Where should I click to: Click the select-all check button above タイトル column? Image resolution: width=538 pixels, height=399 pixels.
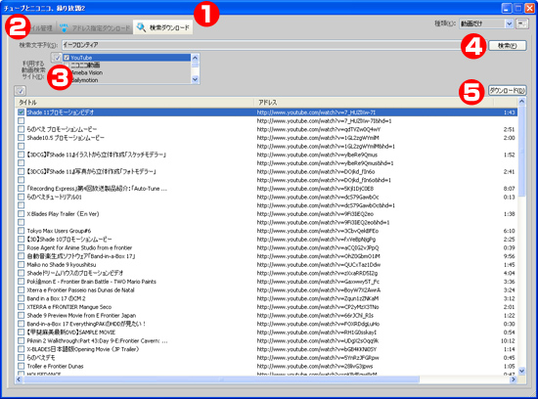pyautogui.click(x=21, y=91)
